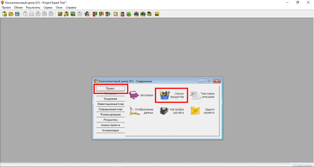Select the Финансирование section button
This screenshot has height=167, width=314.
click(110, 115)
